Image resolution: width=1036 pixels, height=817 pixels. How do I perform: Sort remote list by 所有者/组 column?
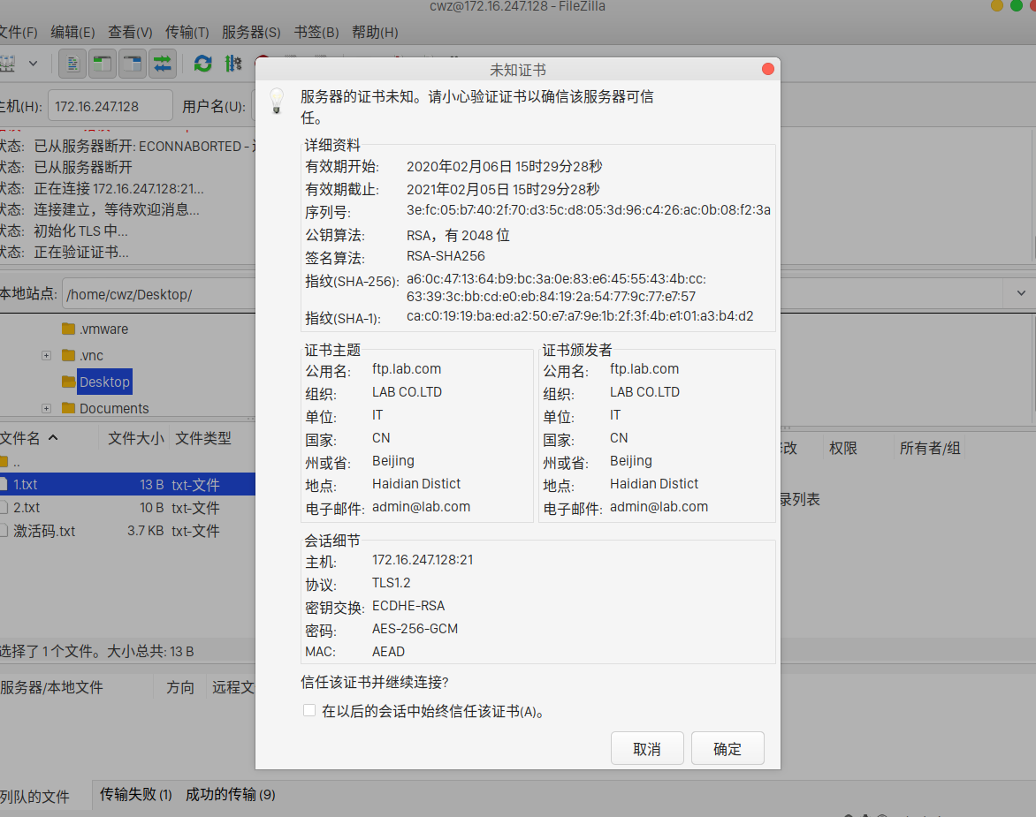pos(930,448)
